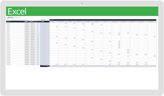Click the タスク 13 row name cell
The width and height of the screenshot is (164, 96).
click(15, 43)
